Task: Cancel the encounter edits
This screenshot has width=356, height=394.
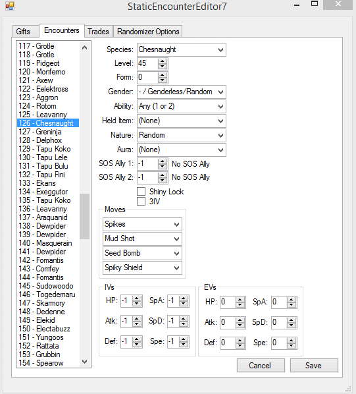Action: (x=261, y=366)
